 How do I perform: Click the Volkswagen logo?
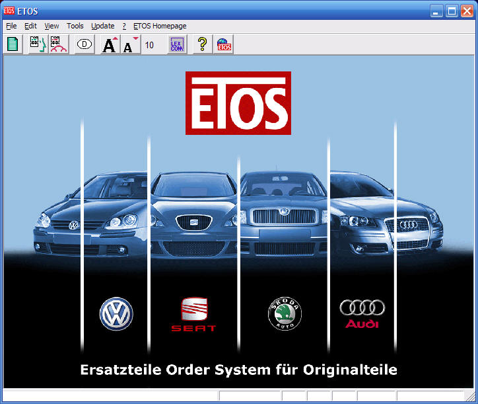[116, 313]
